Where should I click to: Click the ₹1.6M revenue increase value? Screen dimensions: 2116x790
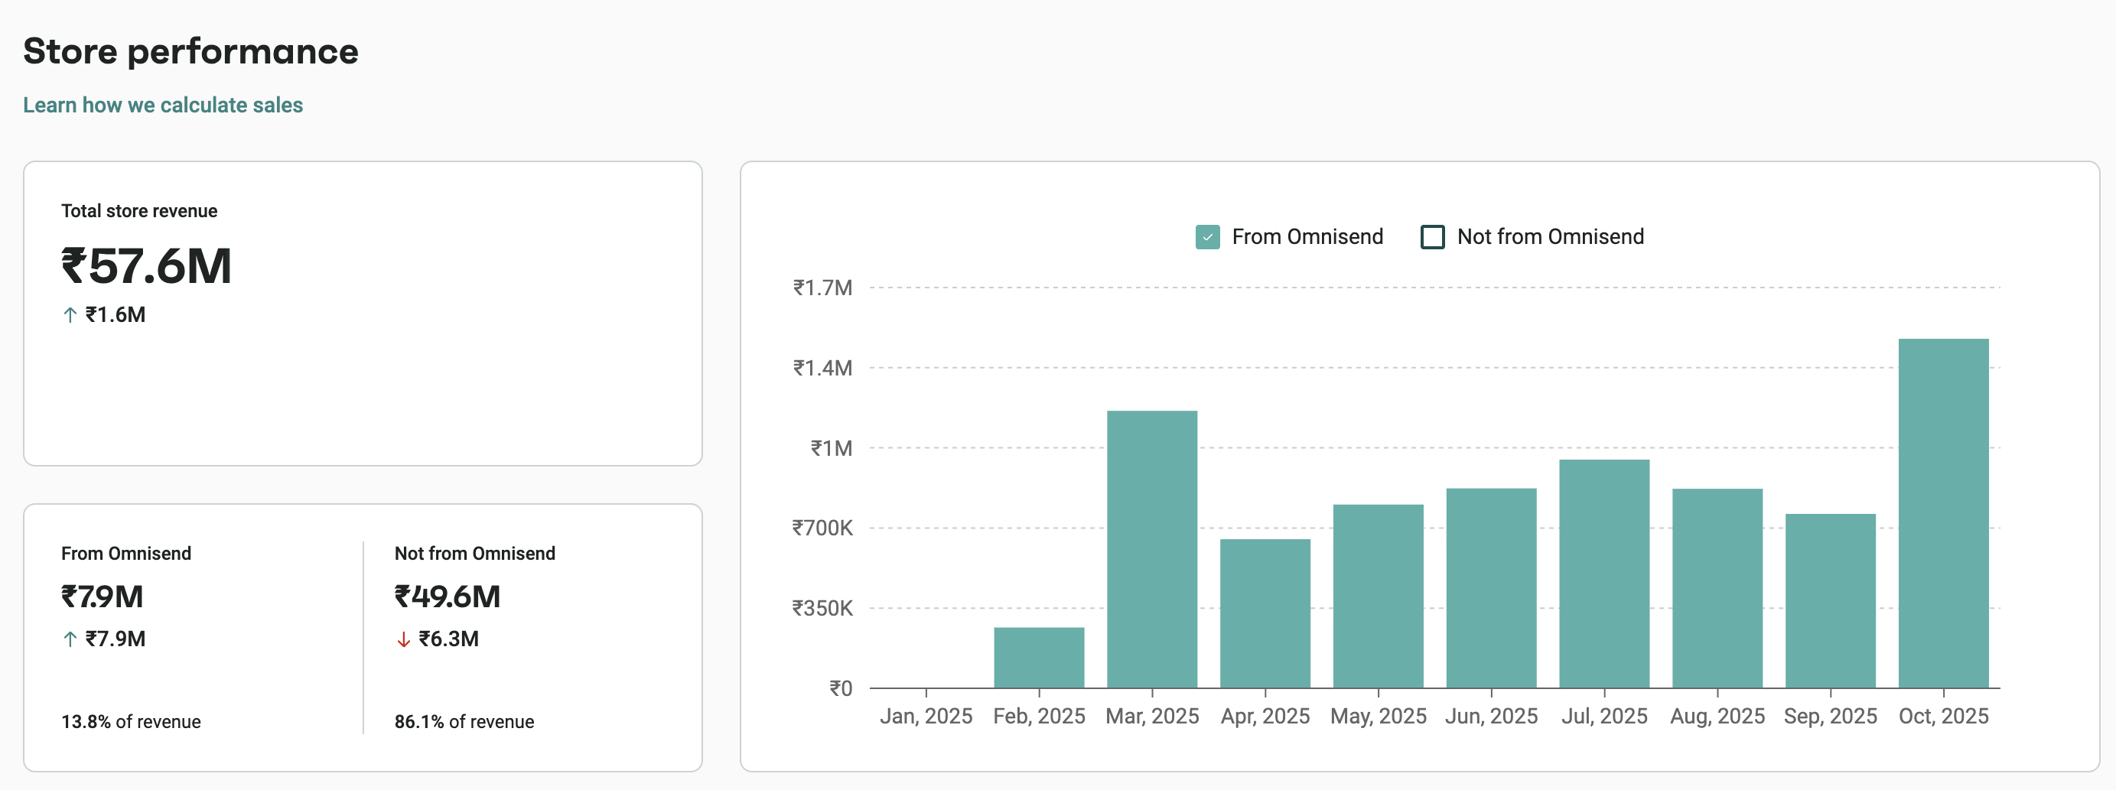[115, 314]
